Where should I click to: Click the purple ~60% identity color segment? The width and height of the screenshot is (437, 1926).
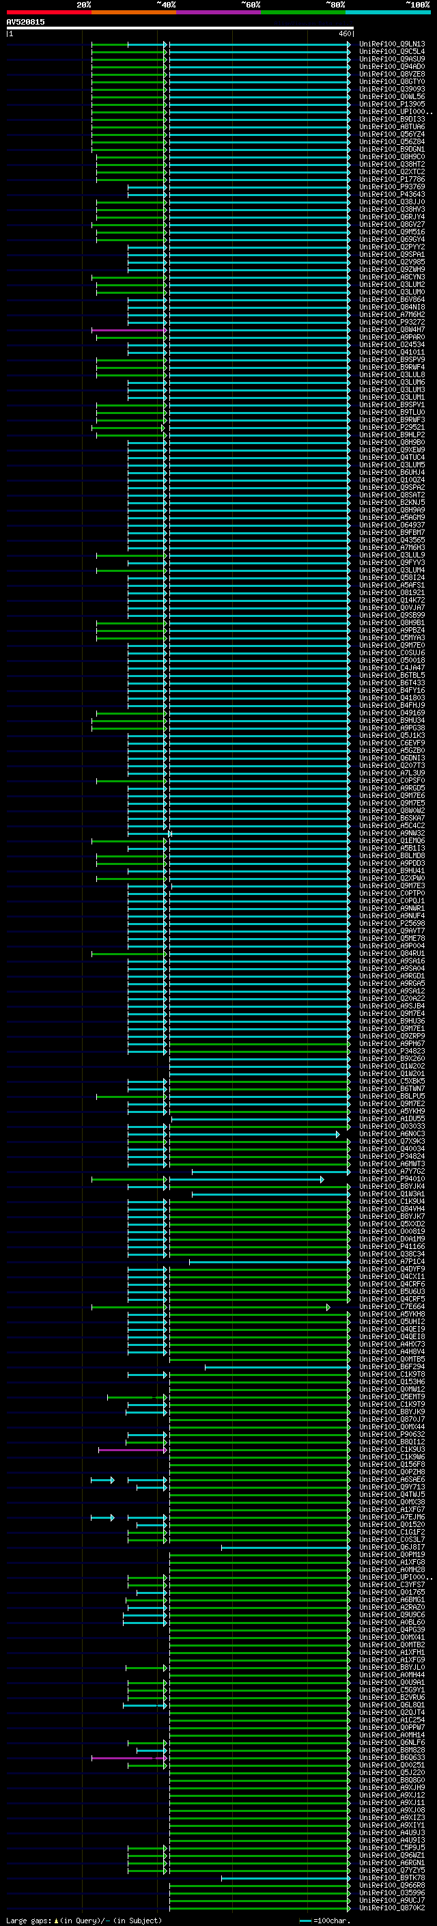[x=218, y=12]
